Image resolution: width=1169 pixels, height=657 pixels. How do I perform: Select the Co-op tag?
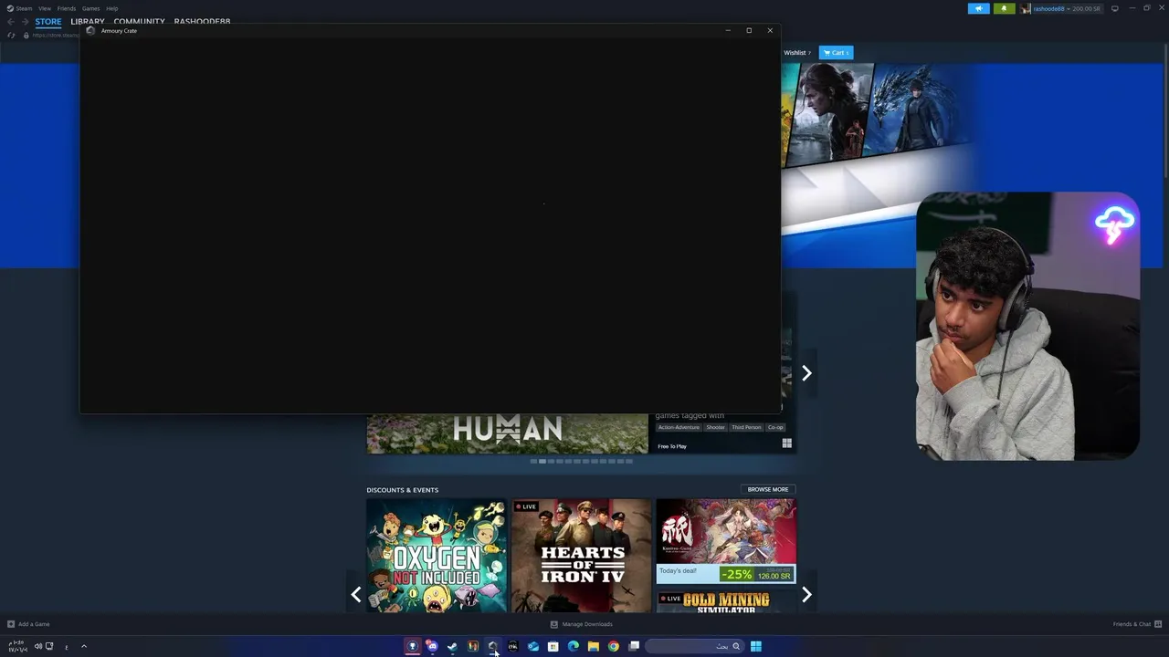pos(775,427)
